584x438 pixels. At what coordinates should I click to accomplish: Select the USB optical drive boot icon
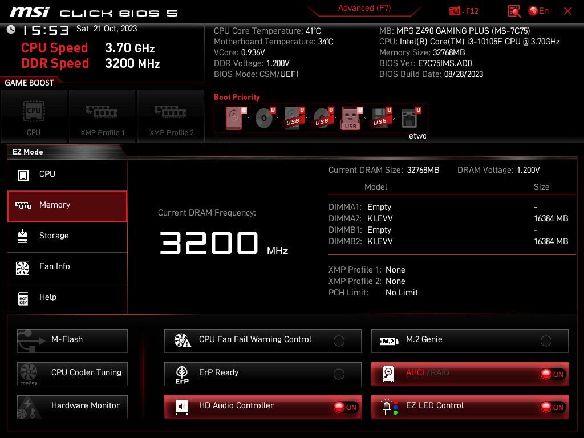323,118
